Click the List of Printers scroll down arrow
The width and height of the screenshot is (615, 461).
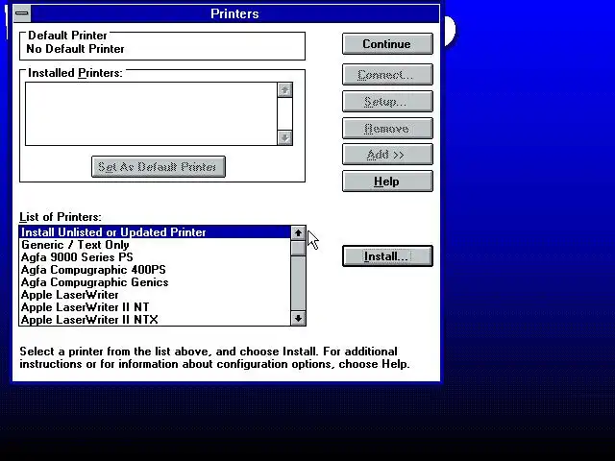[298, 318]
